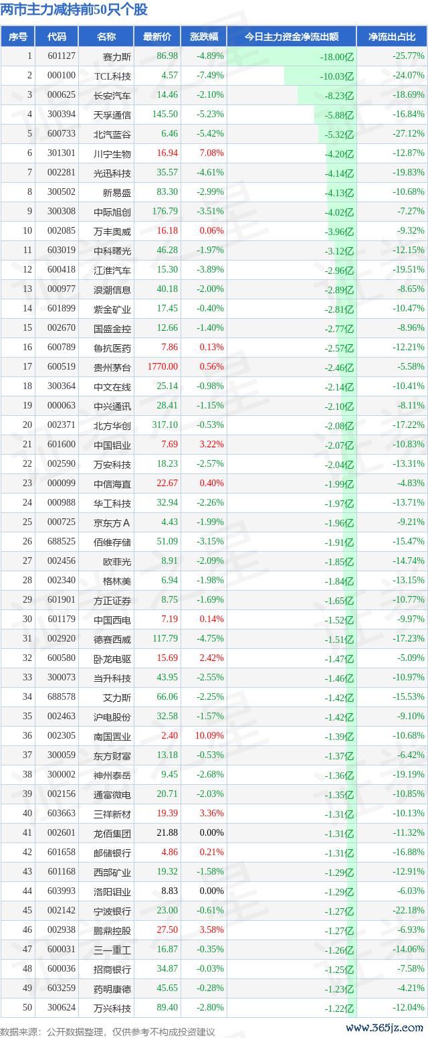This screenshot has height=1038, width=428.
Task: Click stock name 京东方A
Action: [112, 522]
